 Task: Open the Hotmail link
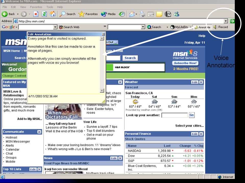(x=11, y=138)
